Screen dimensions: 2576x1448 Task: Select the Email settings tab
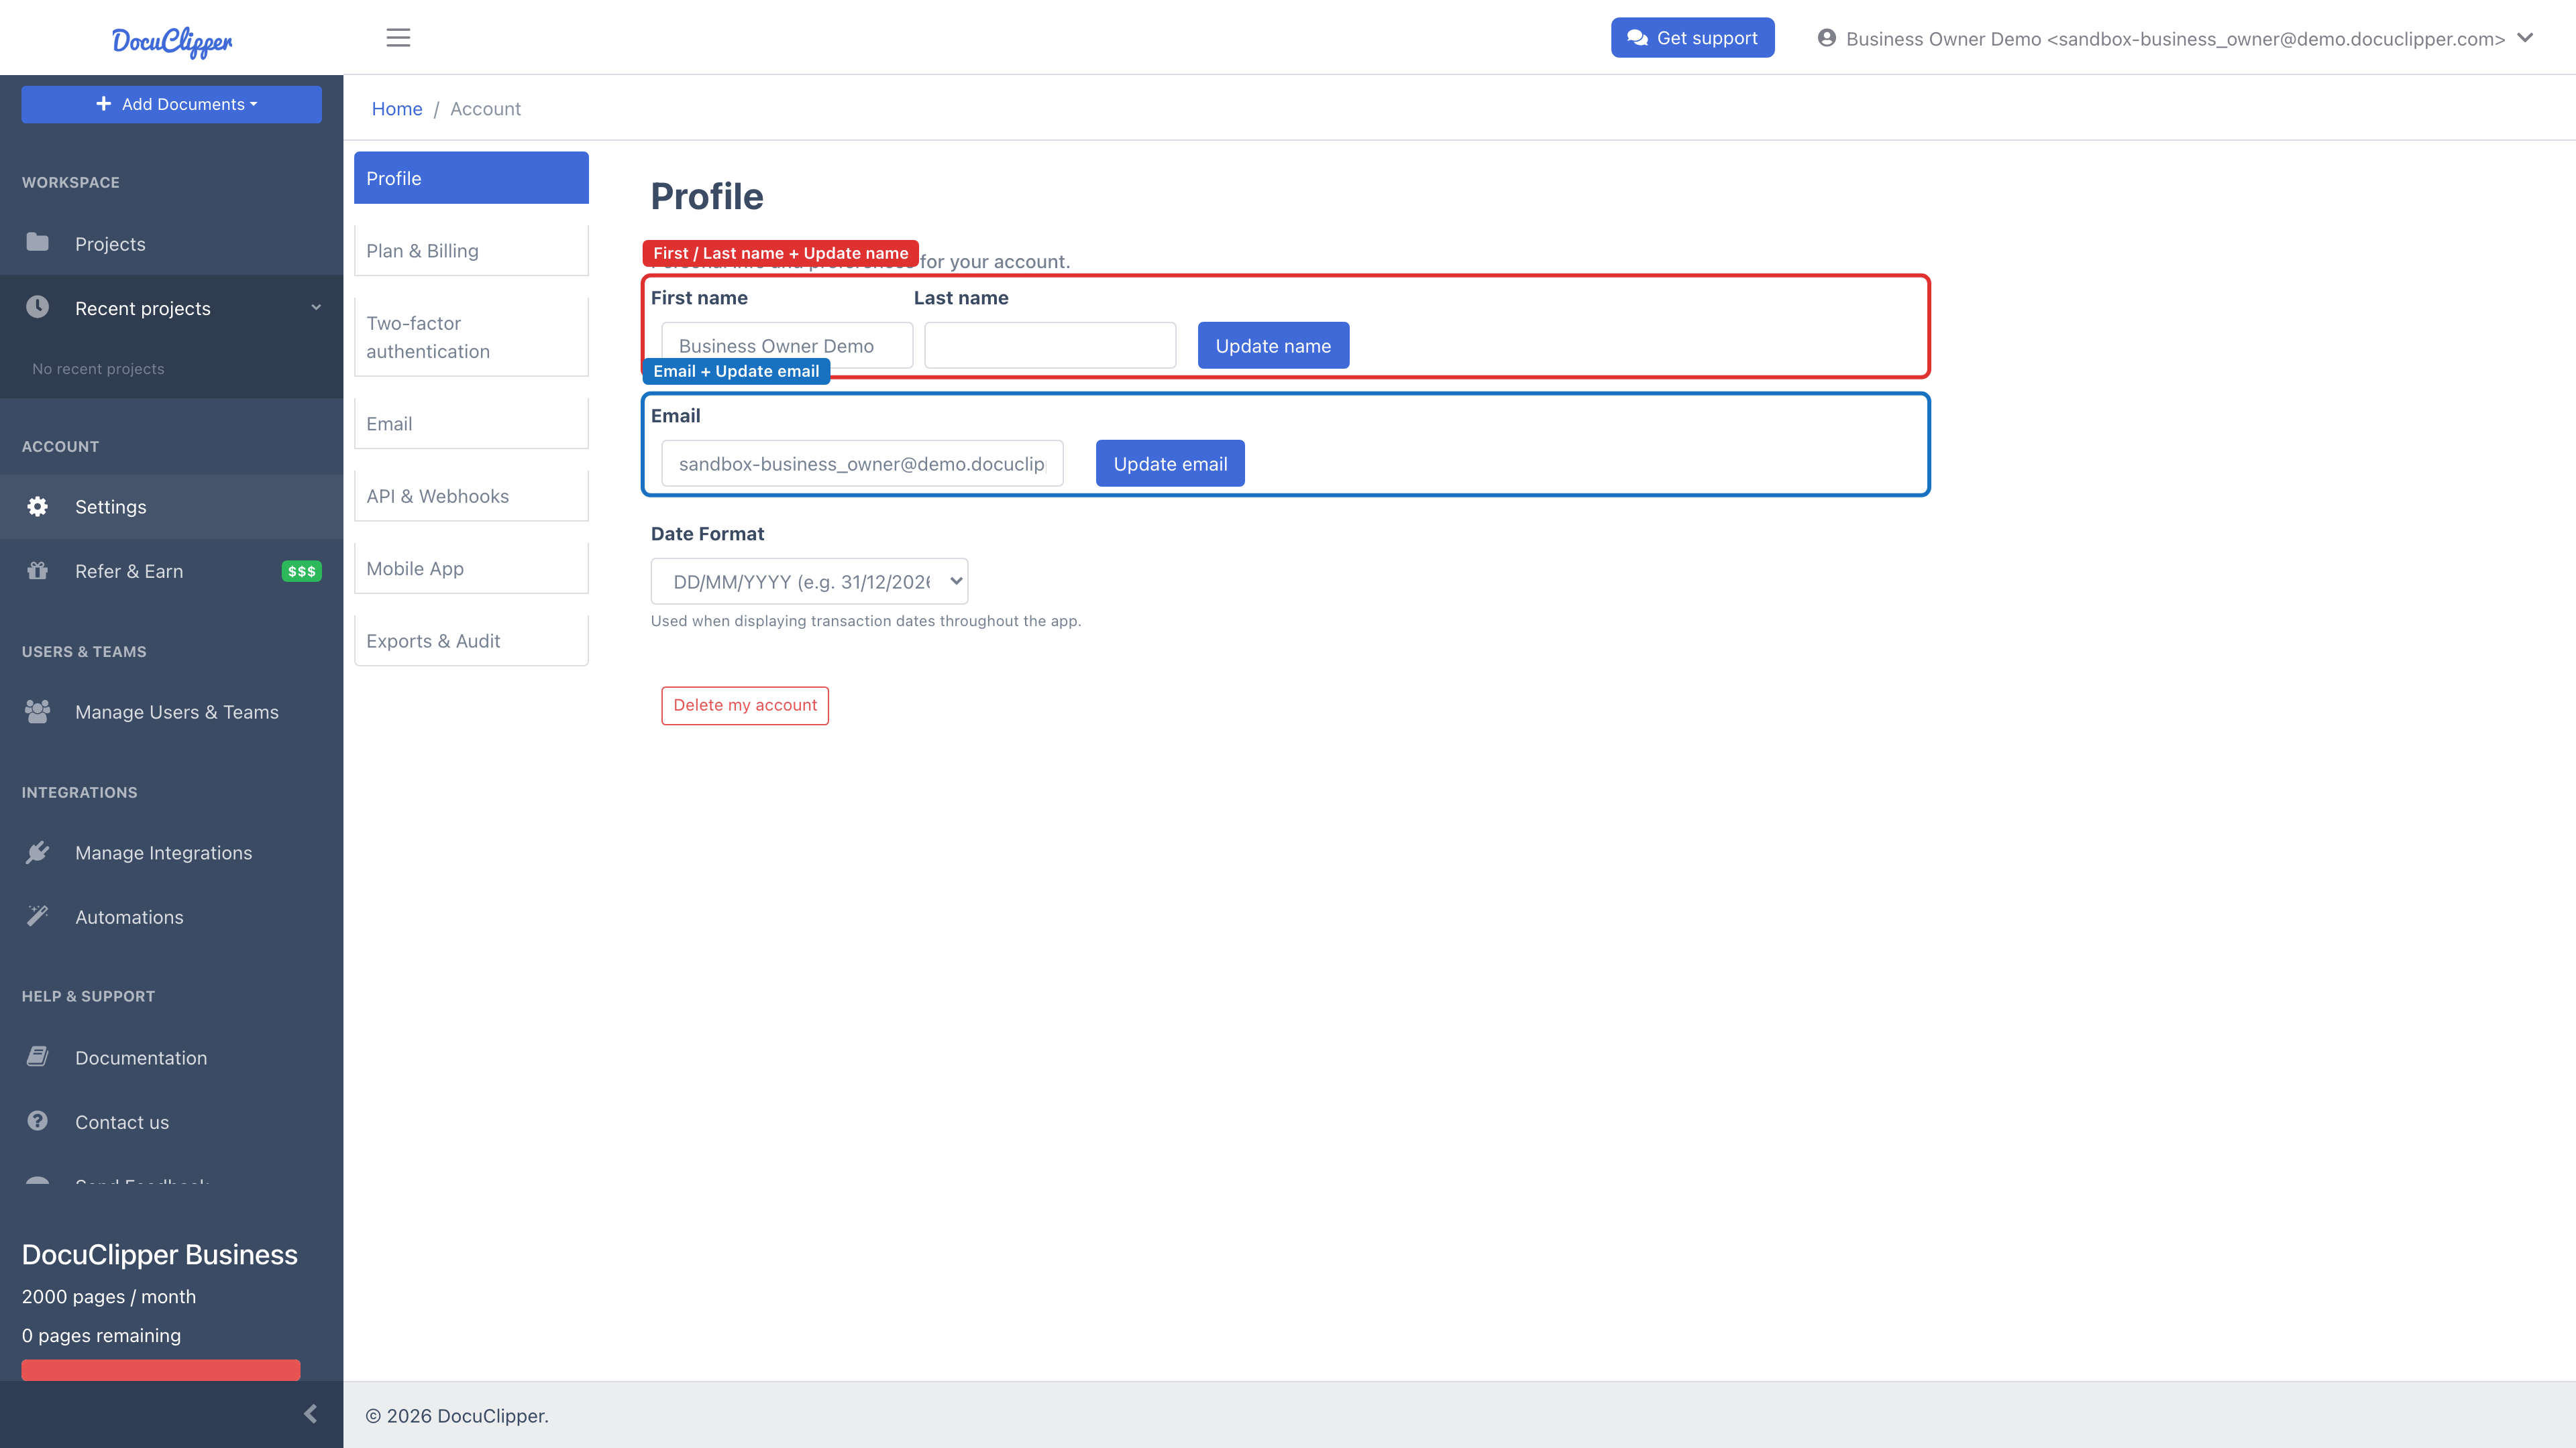pyautogui.click(x=471, y=424)
